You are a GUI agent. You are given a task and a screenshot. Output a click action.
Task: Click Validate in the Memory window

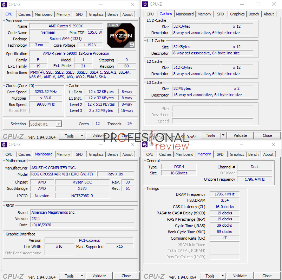pyautogui.click(x=240, y=276)
